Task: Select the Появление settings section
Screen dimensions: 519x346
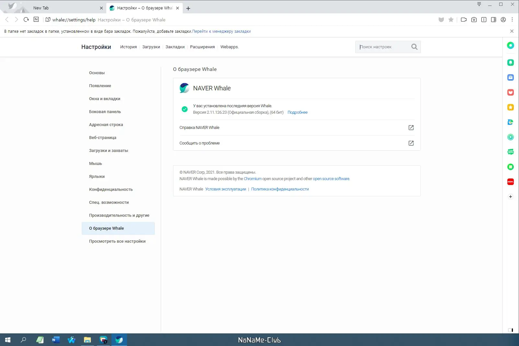Action: [118, 86]
